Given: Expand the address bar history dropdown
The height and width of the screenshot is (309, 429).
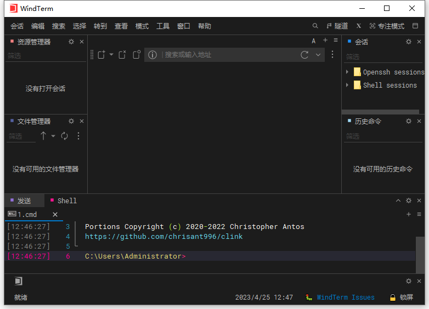Looking at the screenshot, I should coord(318,55).
